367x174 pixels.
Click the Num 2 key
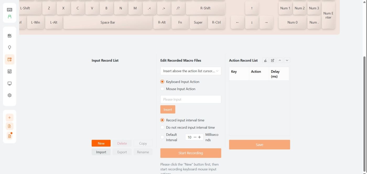pyautogui.click(x=300, y=8)
